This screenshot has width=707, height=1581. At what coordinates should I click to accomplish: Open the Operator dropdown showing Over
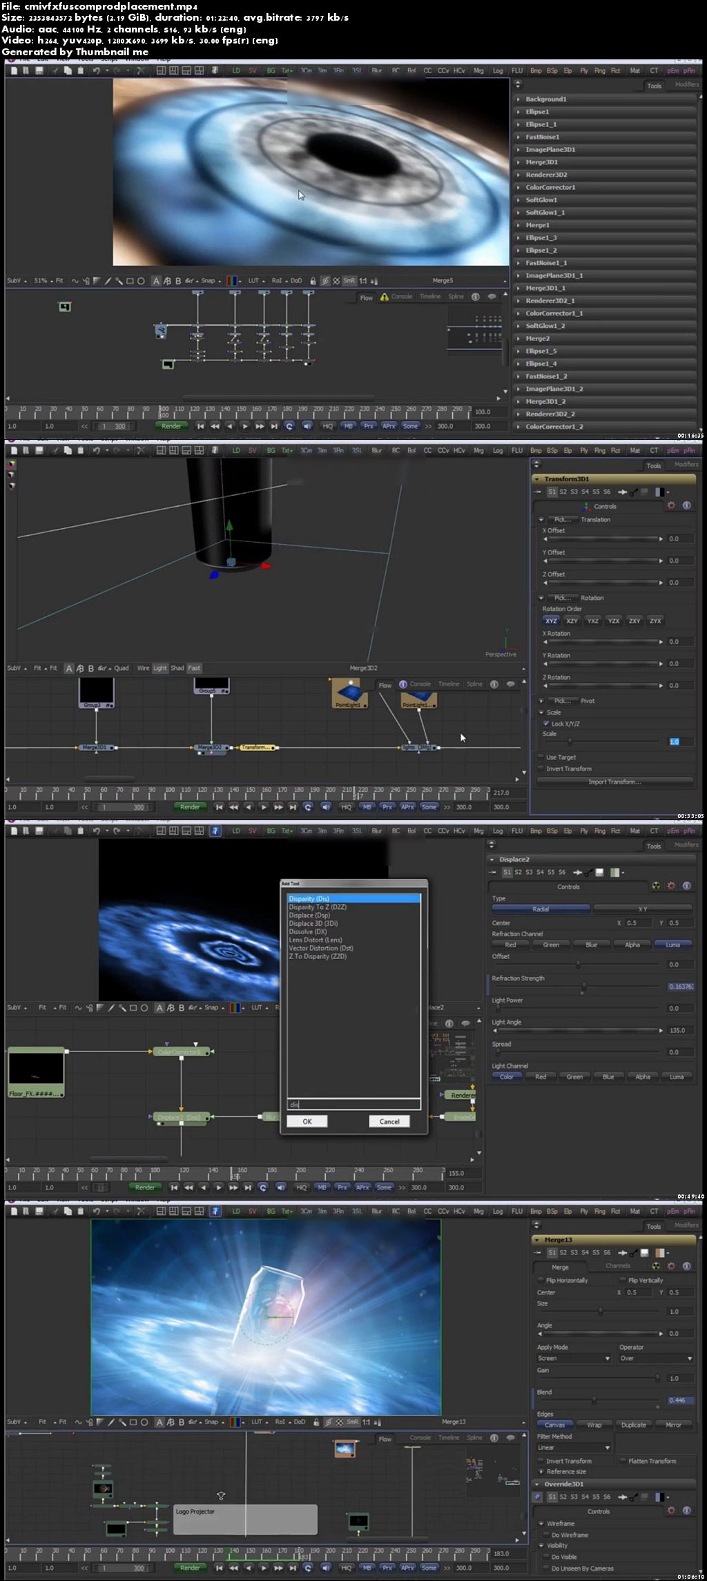tap(656, 1358)
